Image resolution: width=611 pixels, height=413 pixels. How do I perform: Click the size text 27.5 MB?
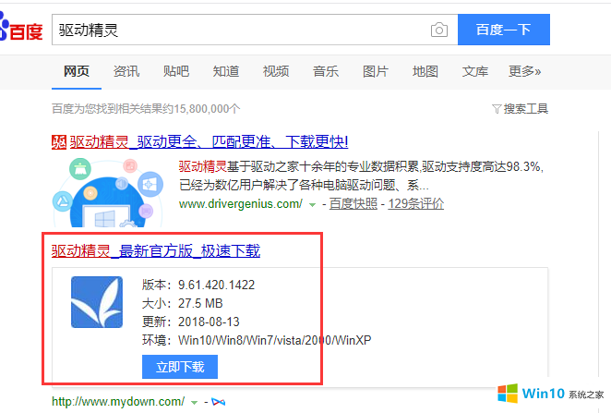200,303
